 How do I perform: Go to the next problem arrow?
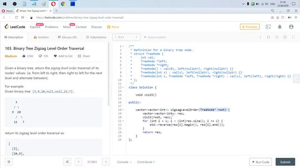[106, 162]
